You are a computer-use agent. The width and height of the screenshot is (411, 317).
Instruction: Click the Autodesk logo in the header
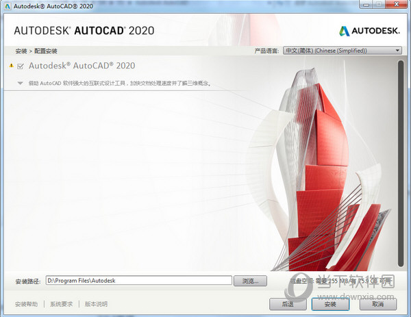tap(369, 31)
